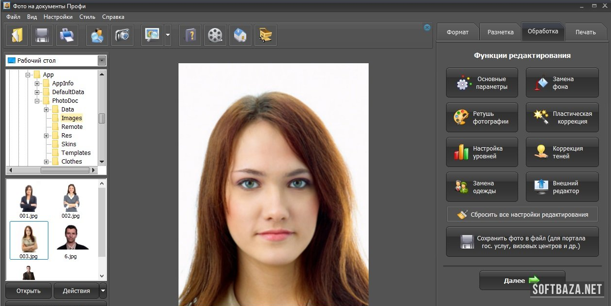
Task: Click the camera capture toolbar icon
Action: [x=122, y=36]
